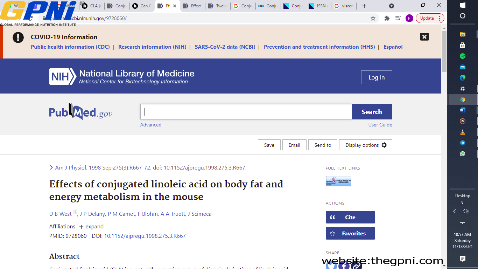Open the subscription required full text link image

[338, 181]
